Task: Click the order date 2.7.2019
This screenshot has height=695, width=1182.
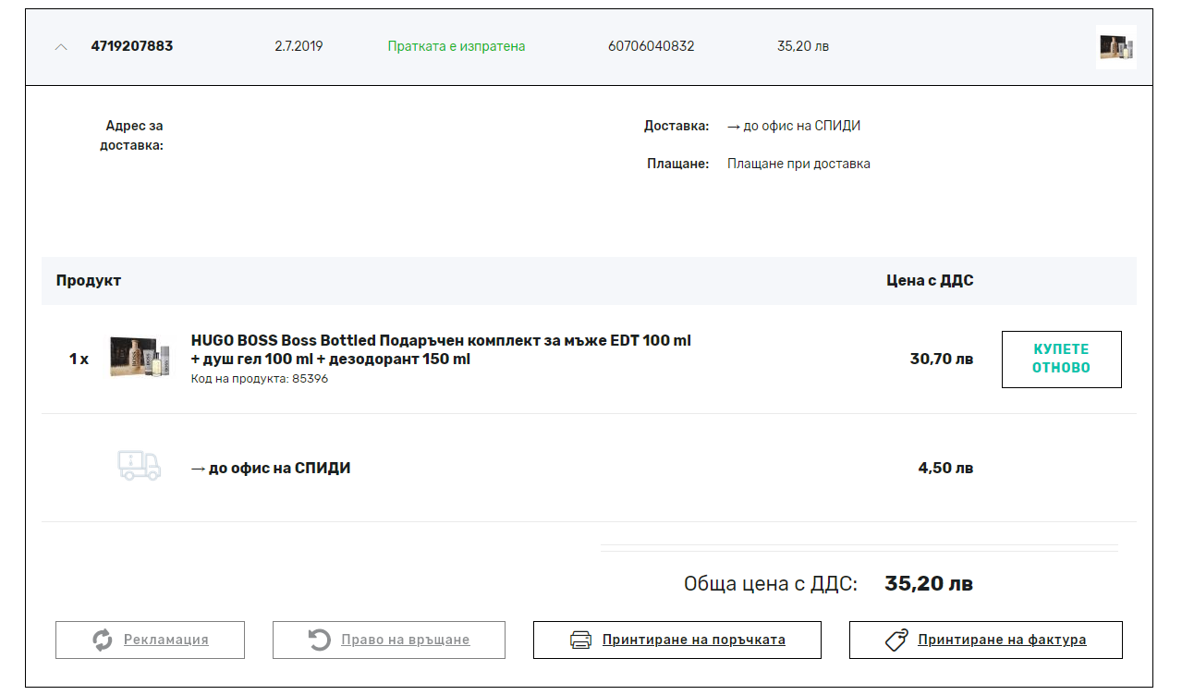Action: [x=299, y=46]
